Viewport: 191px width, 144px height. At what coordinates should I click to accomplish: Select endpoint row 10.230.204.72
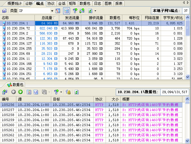pos(18,28)
